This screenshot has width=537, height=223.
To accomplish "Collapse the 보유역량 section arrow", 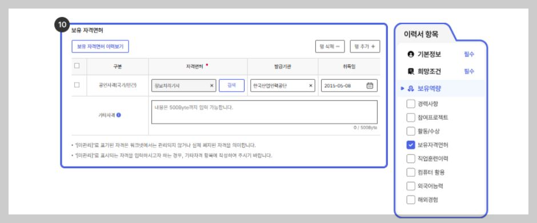I will [x=402, y=88].
